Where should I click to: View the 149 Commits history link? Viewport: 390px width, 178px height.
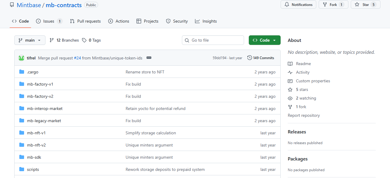[261, 58]
